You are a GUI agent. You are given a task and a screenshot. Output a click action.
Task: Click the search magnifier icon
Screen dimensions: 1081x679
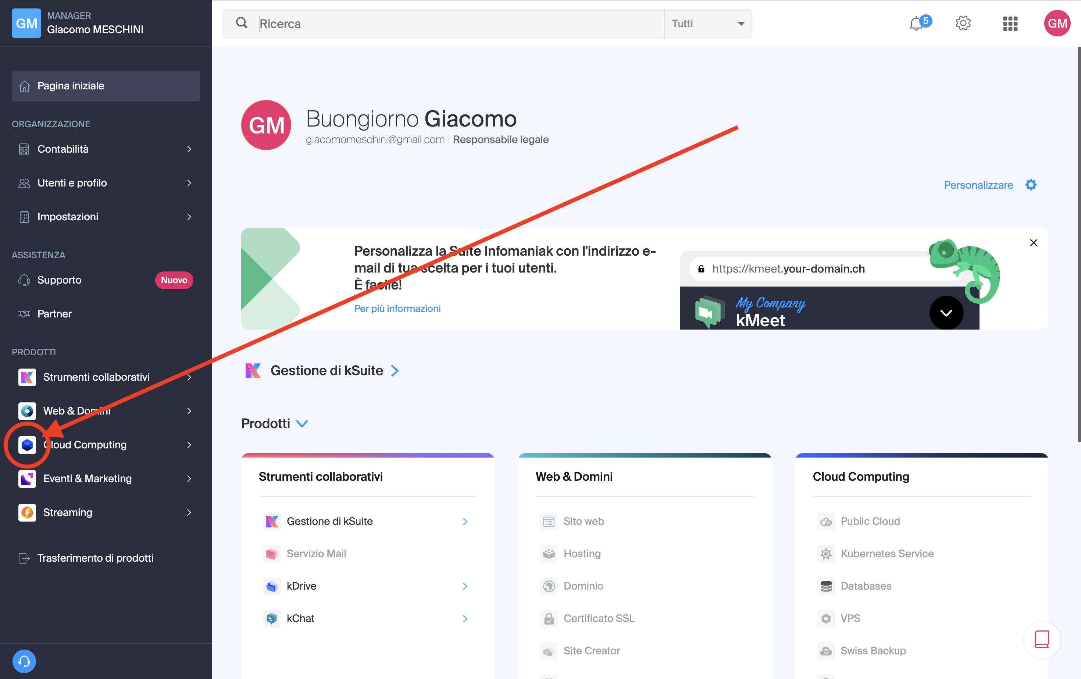[242, 23]
